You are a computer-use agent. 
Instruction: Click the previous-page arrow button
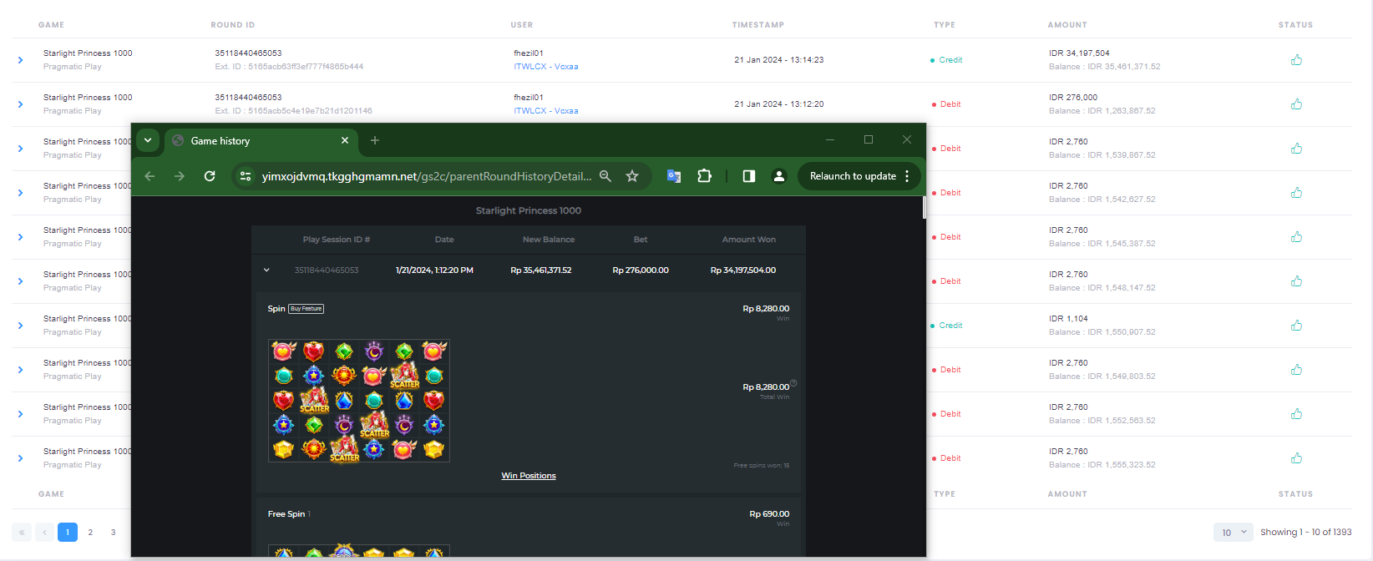(45, 532)
